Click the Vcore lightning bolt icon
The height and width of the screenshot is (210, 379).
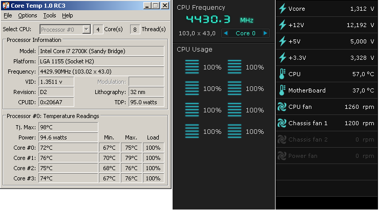pyautogui.click(x=282, y=9)
